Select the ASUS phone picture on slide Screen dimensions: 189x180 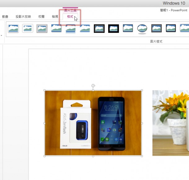[93, 123]
